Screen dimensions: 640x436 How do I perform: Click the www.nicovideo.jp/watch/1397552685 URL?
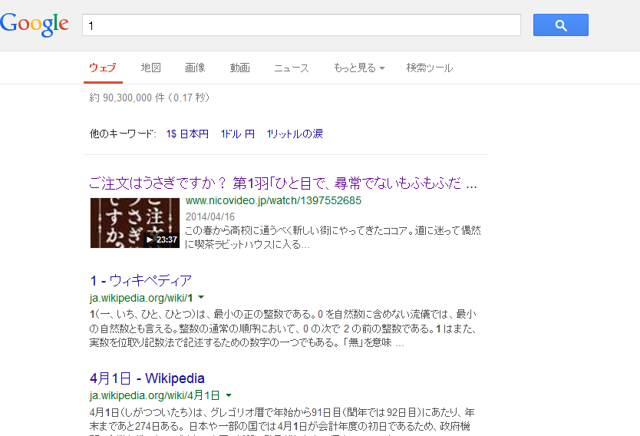pyautogui.click(x=273, y=201)
